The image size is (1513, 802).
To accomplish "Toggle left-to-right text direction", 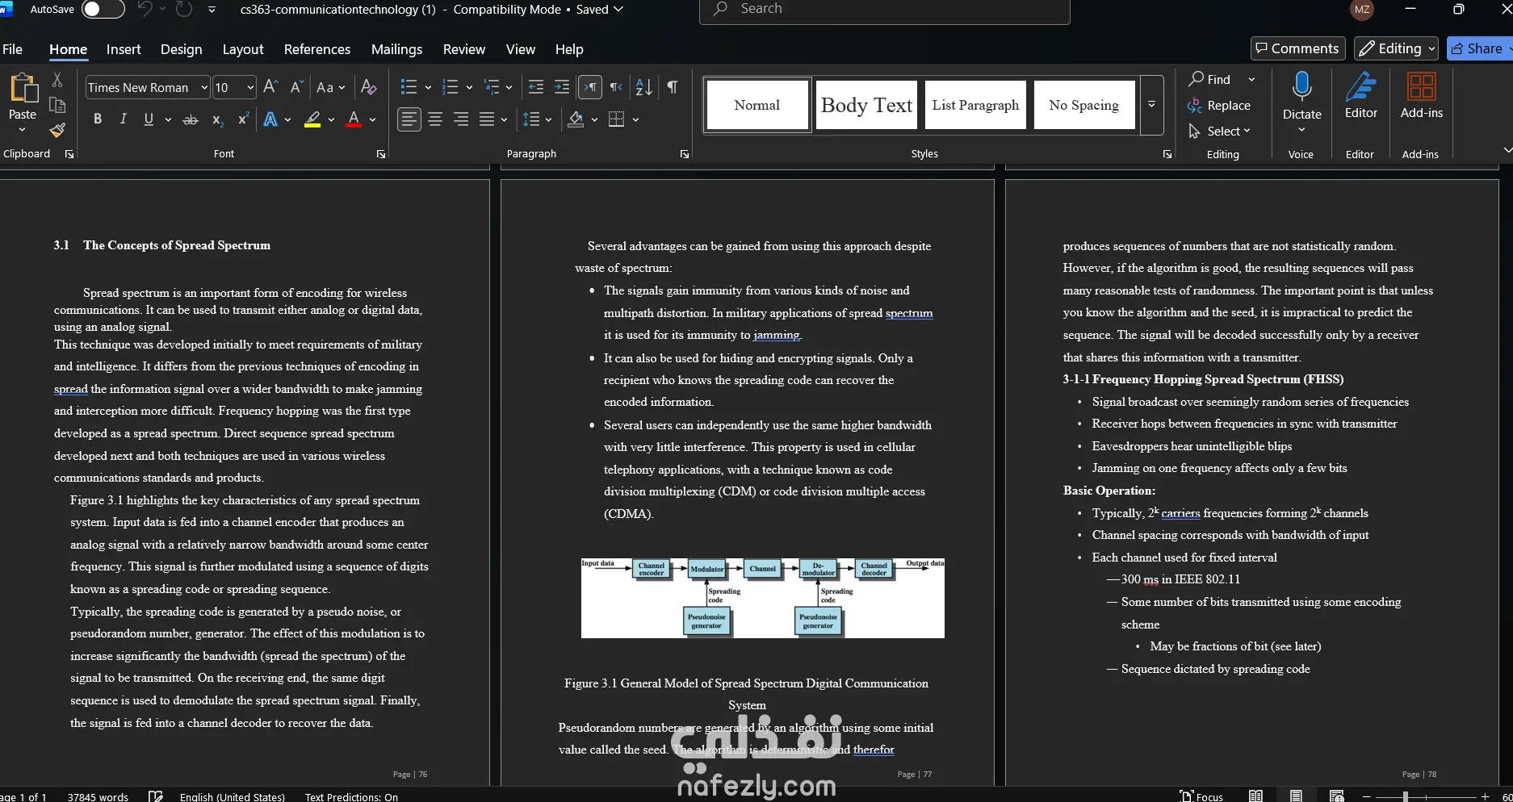I will click(590, 87).
